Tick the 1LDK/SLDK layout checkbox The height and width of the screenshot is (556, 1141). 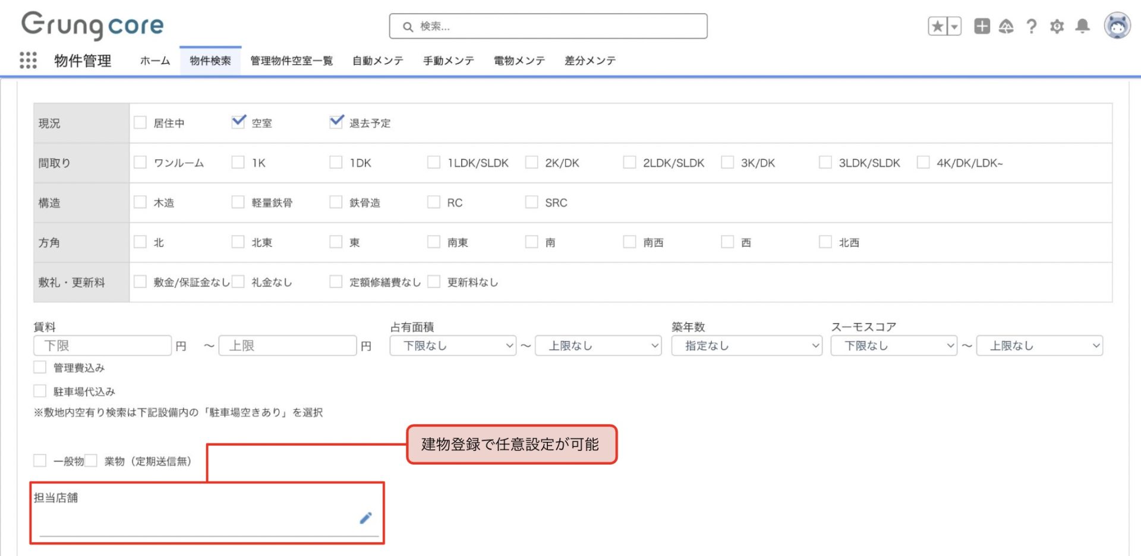434,162
